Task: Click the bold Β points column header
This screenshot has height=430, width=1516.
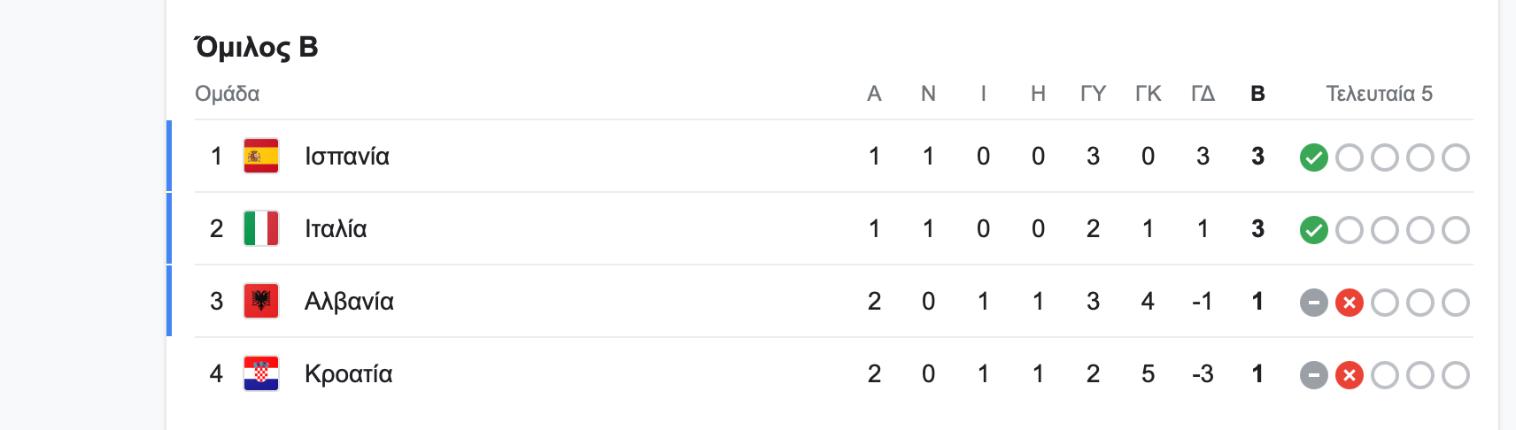Action: pyautogui.click(x=1257, y=94)
